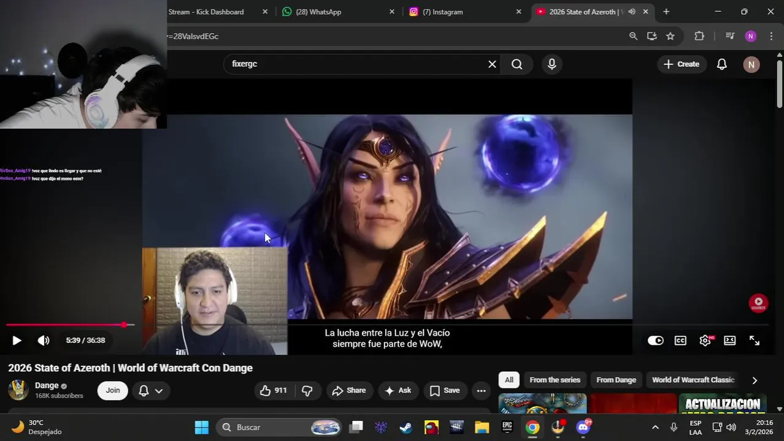Click the progress bar scrubber handle
Screen dimensions: 784x441
click(x=124, y=325)
